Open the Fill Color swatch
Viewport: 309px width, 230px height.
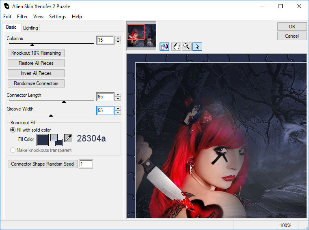pyautogui.click(x=43, y=140)
